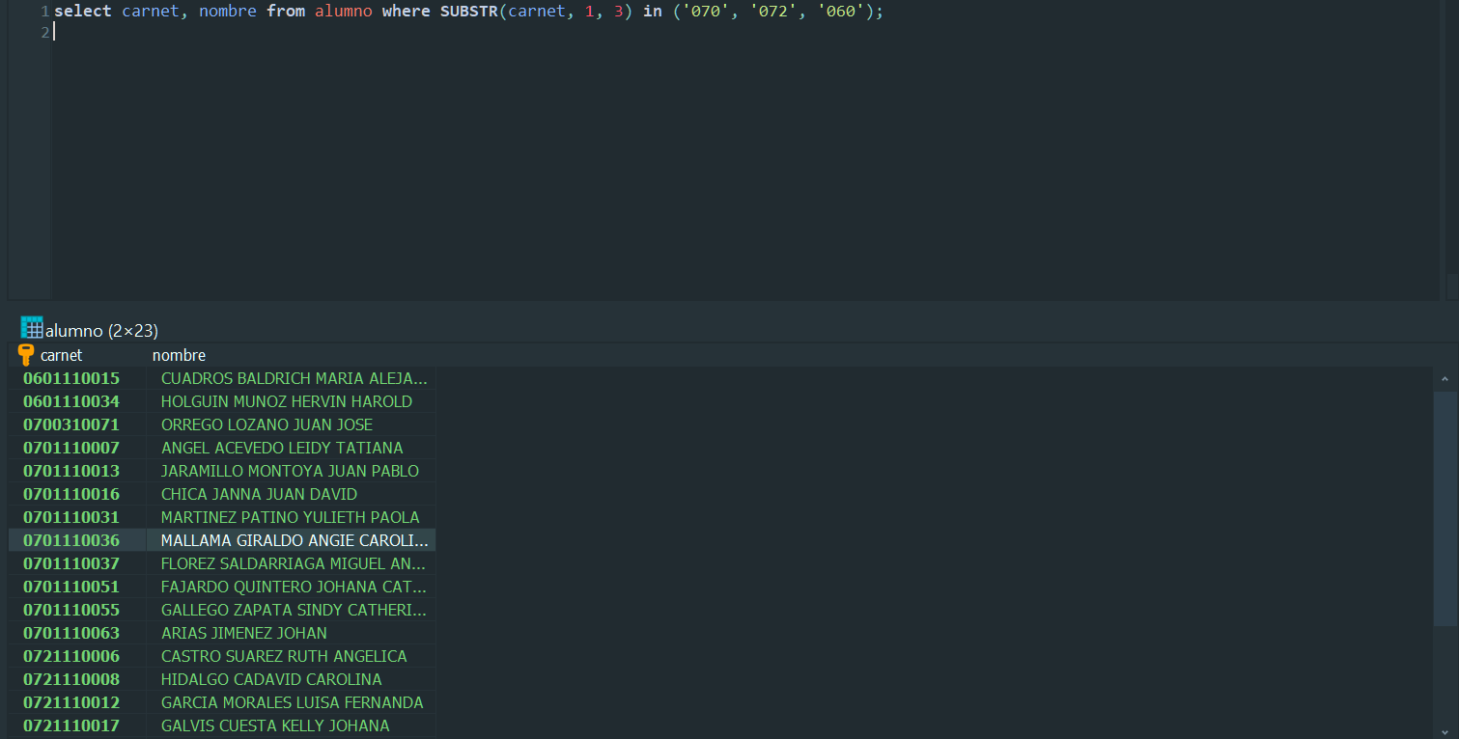Sort by the carnet column header
The width and height of the screenshot is (1459, 739).
[x=62, y=355]
